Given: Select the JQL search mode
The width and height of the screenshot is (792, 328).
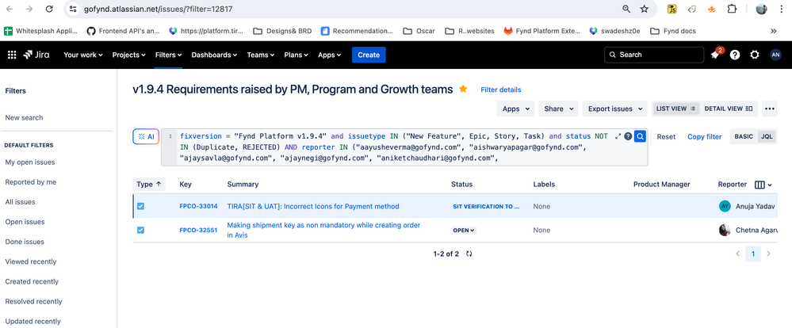Looking at the screenshot, I should [x=767, y=137].
